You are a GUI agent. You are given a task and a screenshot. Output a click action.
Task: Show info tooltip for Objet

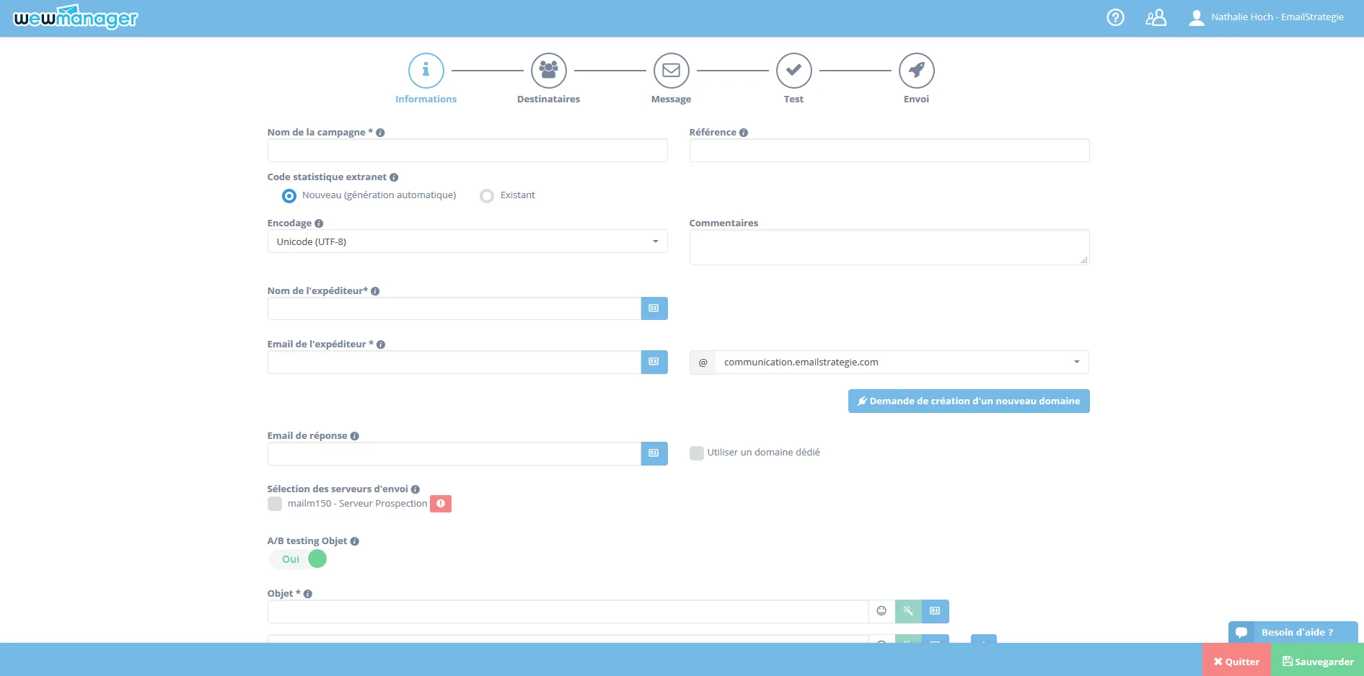[x=307, y=594]
